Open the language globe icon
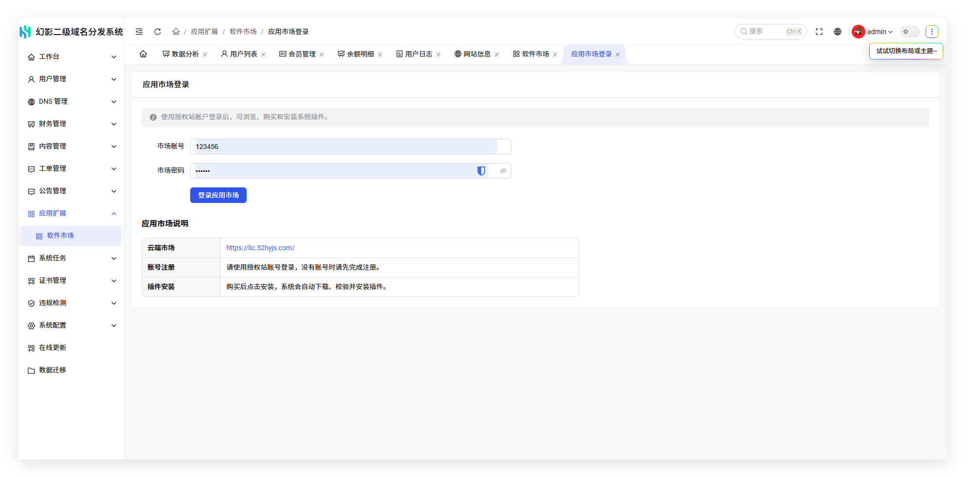The height and width of the screenshot is (478, 967). (x=838, y=32)
